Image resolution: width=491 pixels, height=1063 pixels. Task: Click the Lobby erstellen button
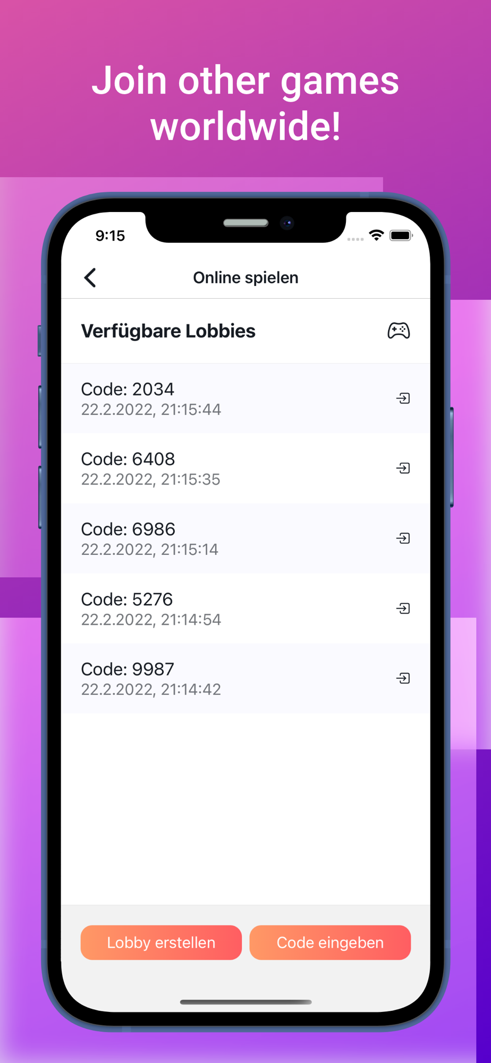161,942
